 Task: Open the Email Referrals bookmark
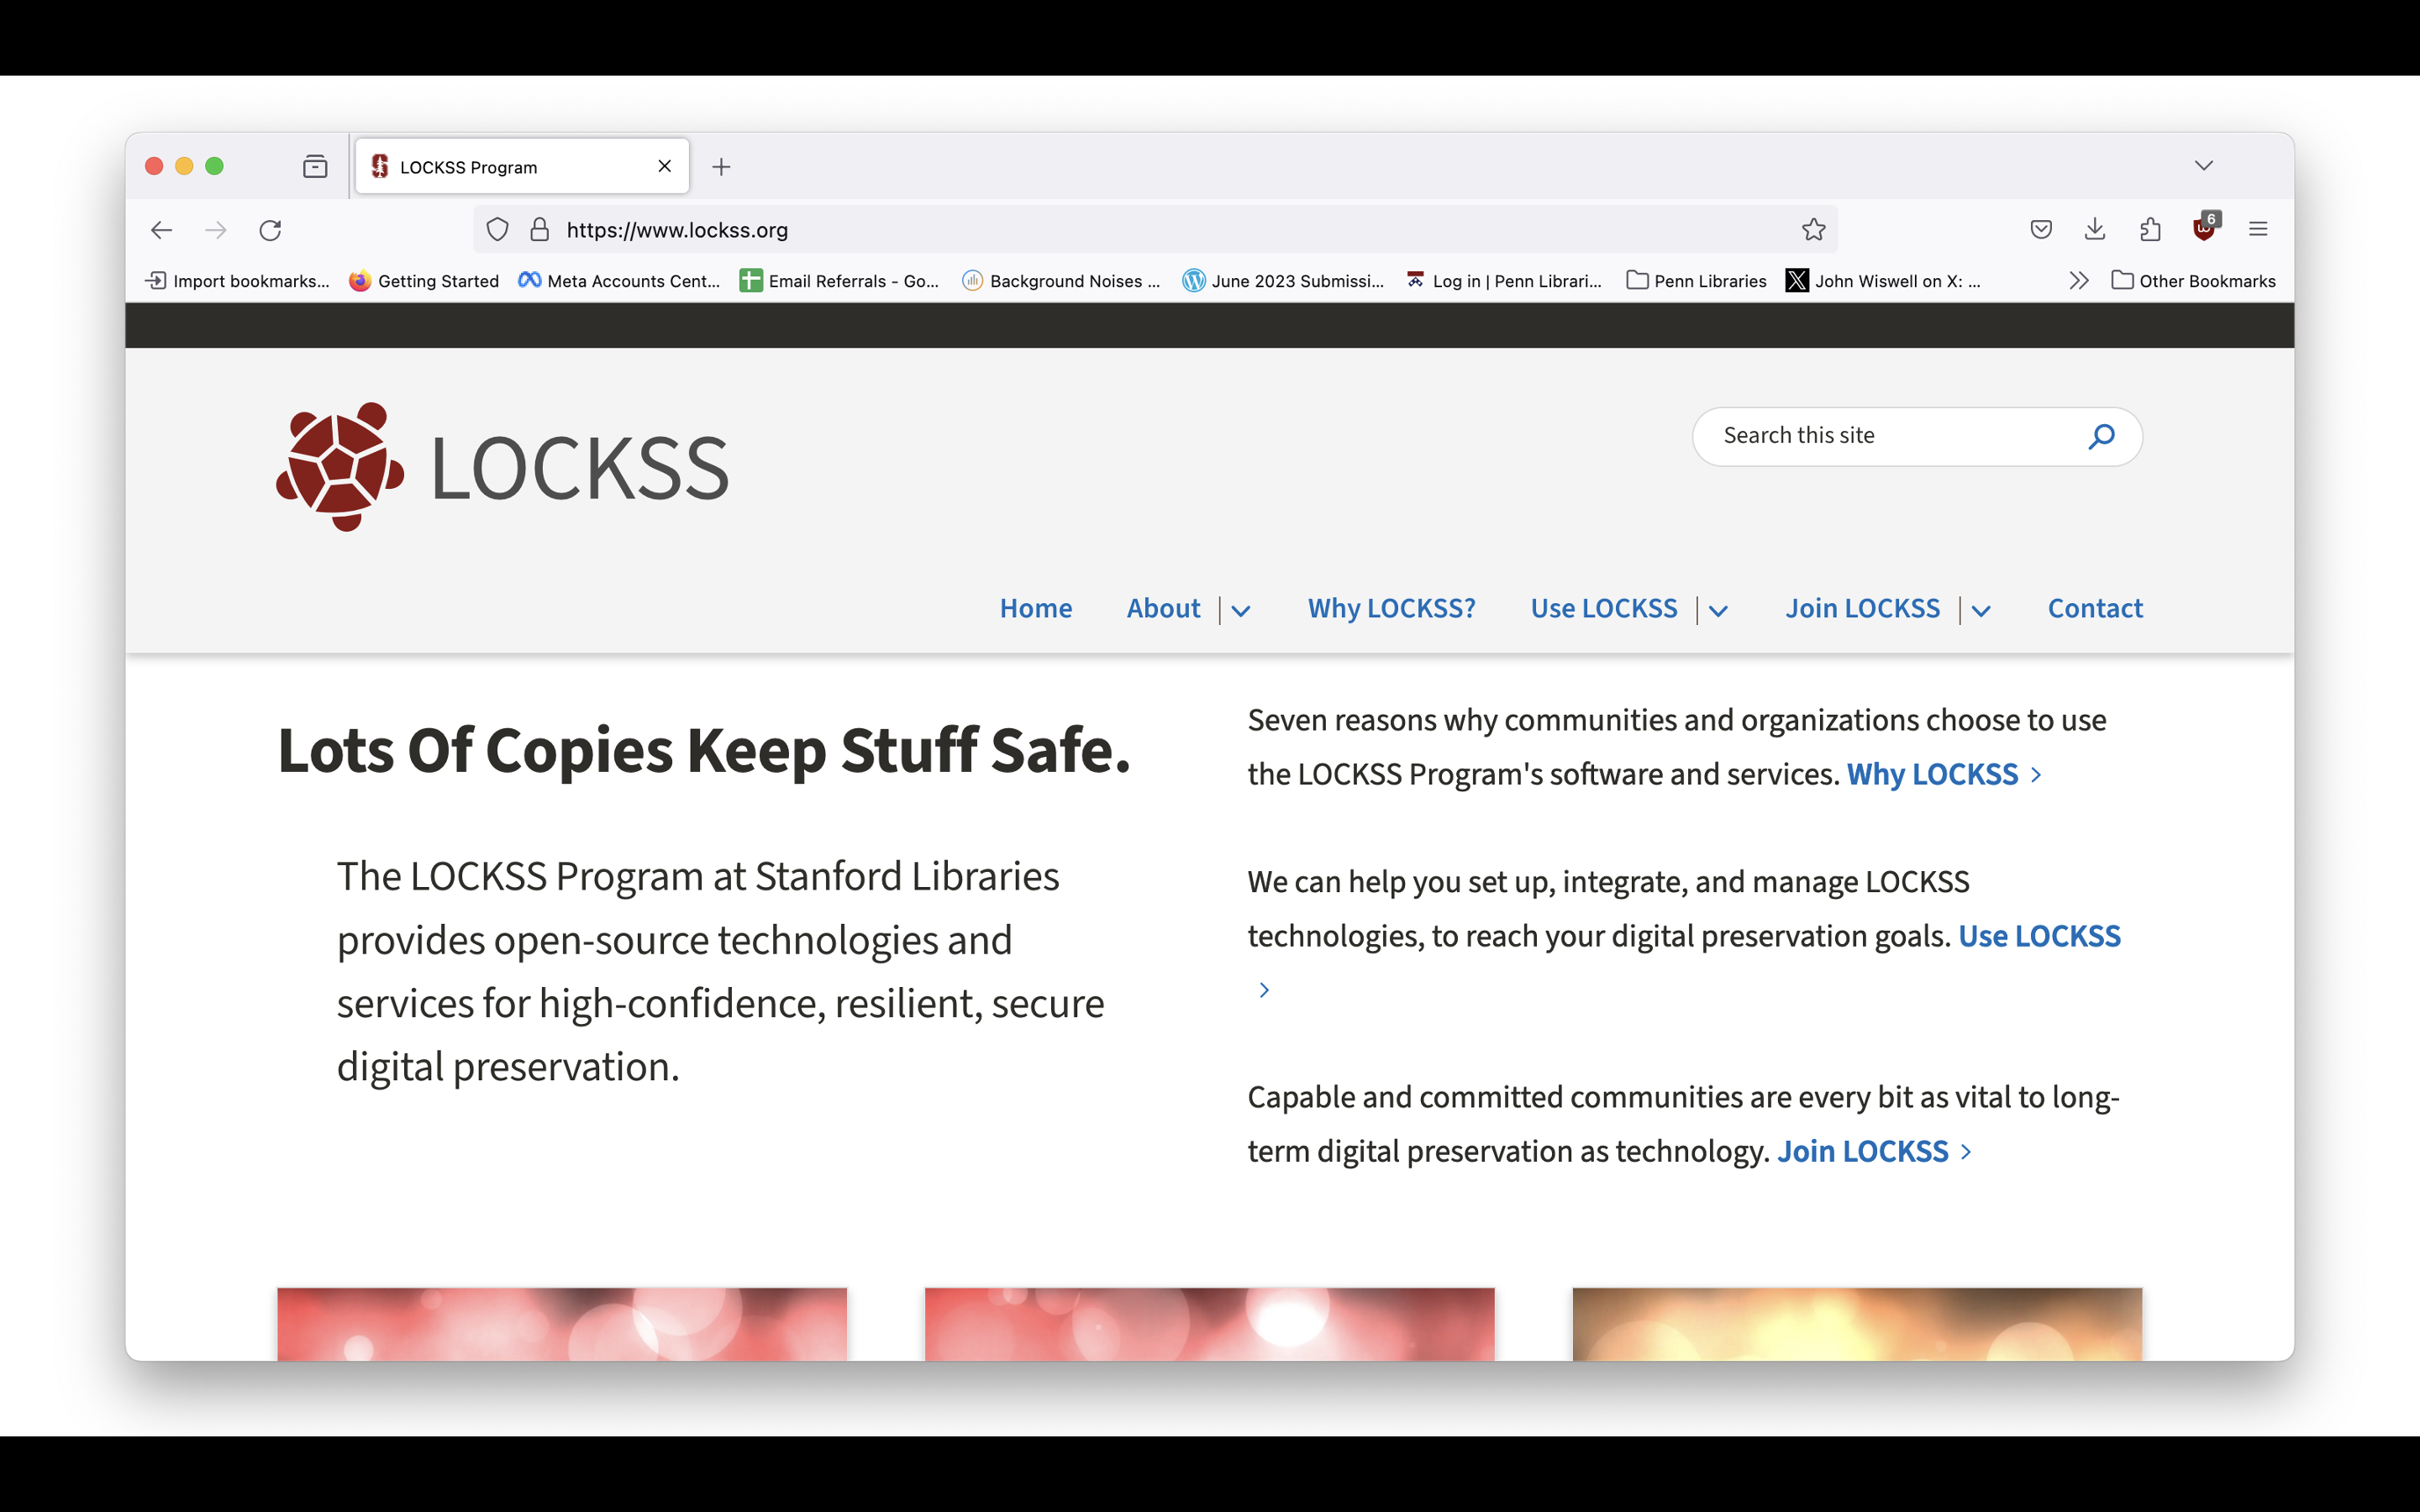(x=839, y=281)
